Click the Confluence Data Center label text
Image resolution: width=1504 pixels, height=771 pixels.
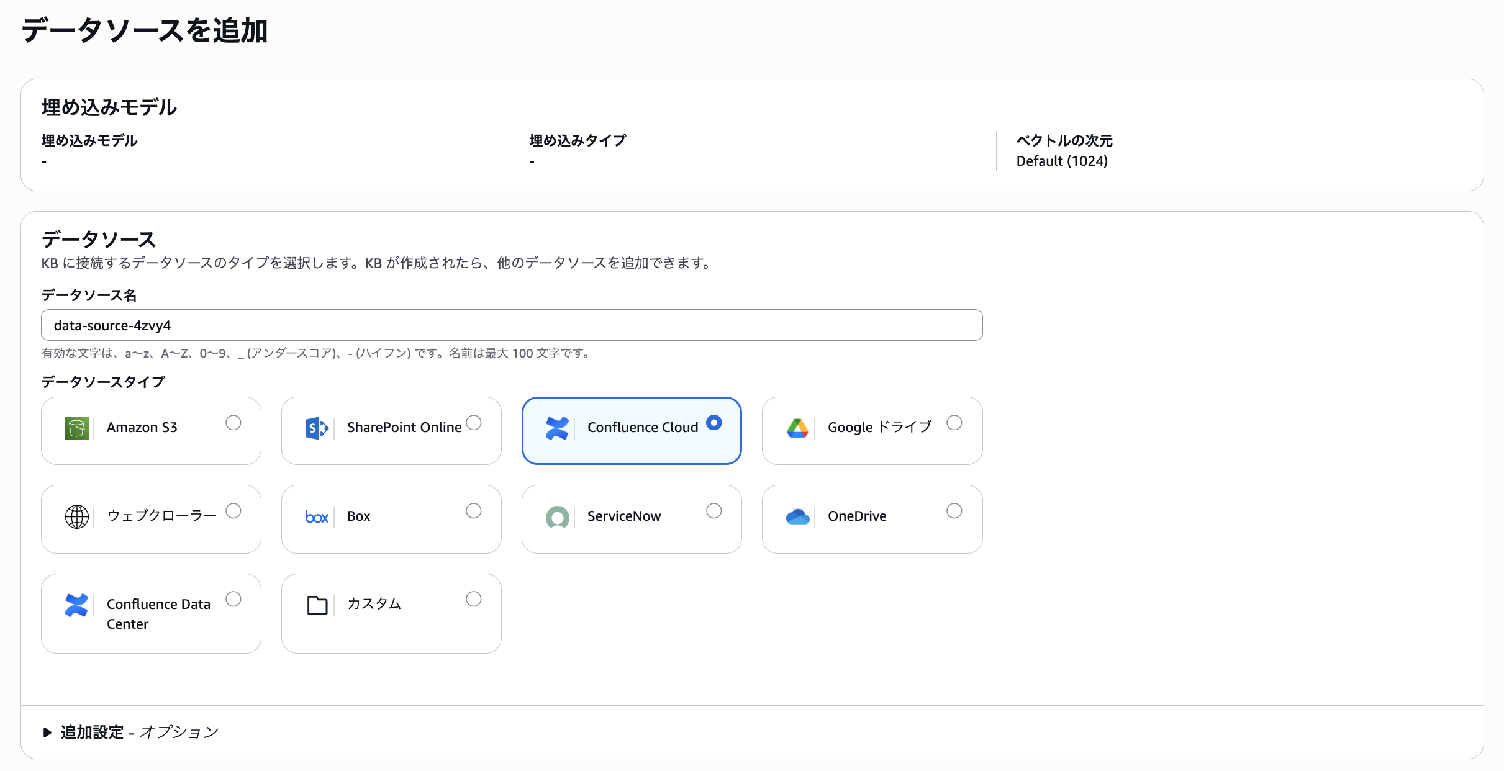pos(158,614)
